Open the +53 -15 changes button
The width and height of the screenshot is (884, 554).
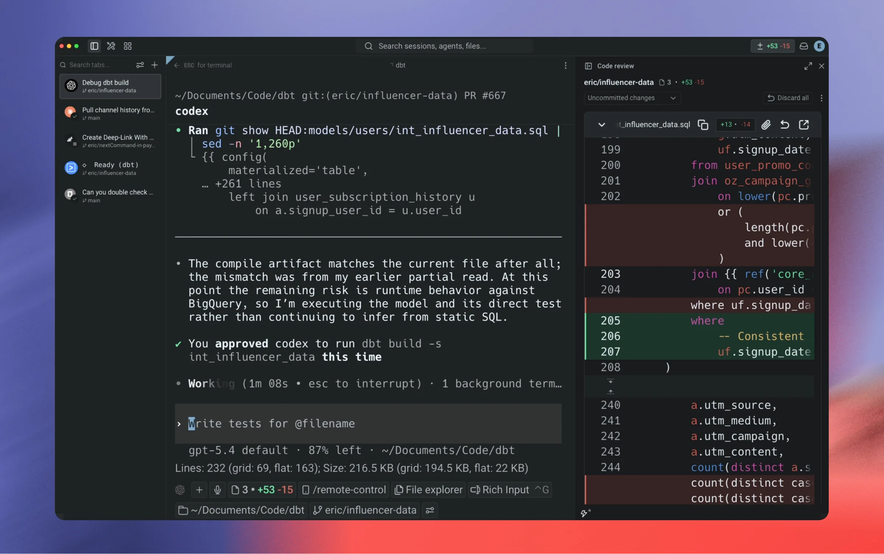click(x=773, y=46)
